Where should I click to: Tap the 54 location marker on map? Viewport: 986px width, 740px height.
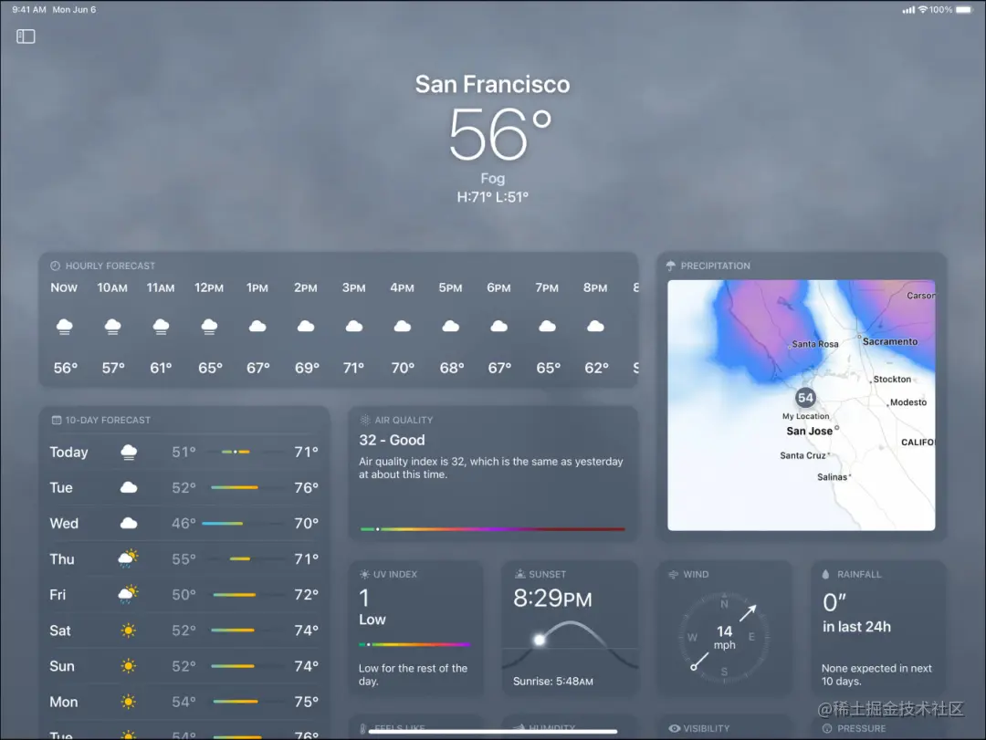805,397
